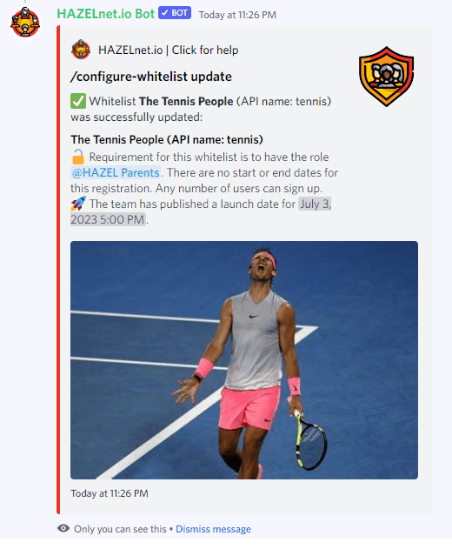
Task: Open 'HAZELnet.io | Click for help' link
Action: tap(169, 50)
